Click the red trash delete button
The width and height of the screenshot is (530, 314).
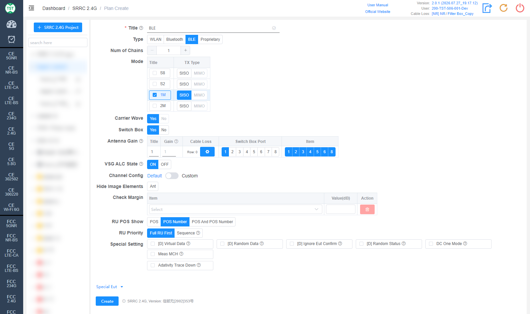(367, 210)
